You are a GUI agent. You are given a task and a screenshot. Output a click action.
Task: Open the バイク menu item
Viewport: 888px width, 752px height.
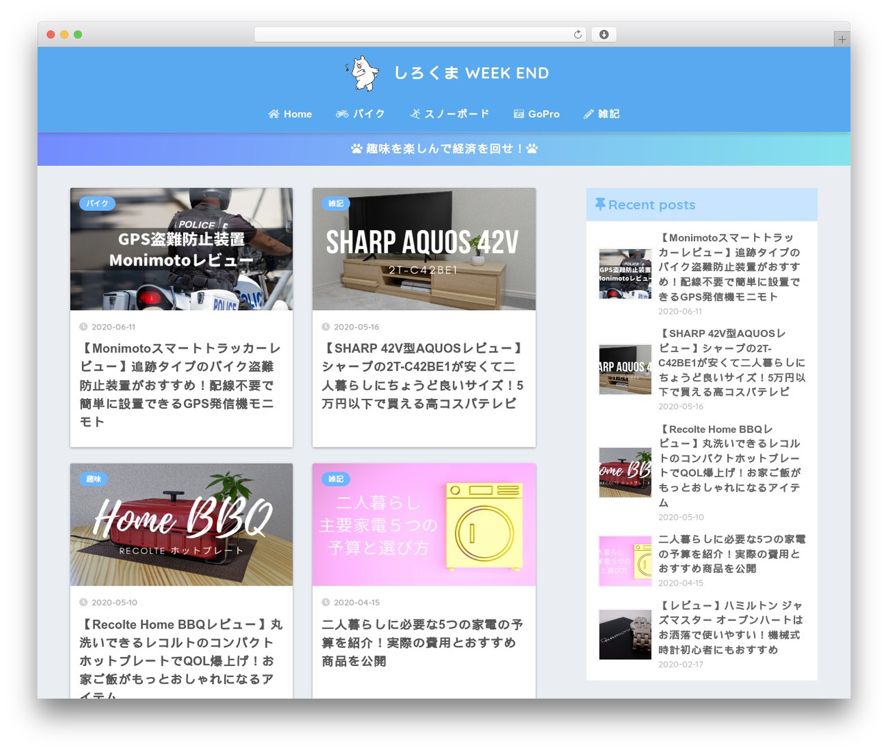[x=360, y=114]
